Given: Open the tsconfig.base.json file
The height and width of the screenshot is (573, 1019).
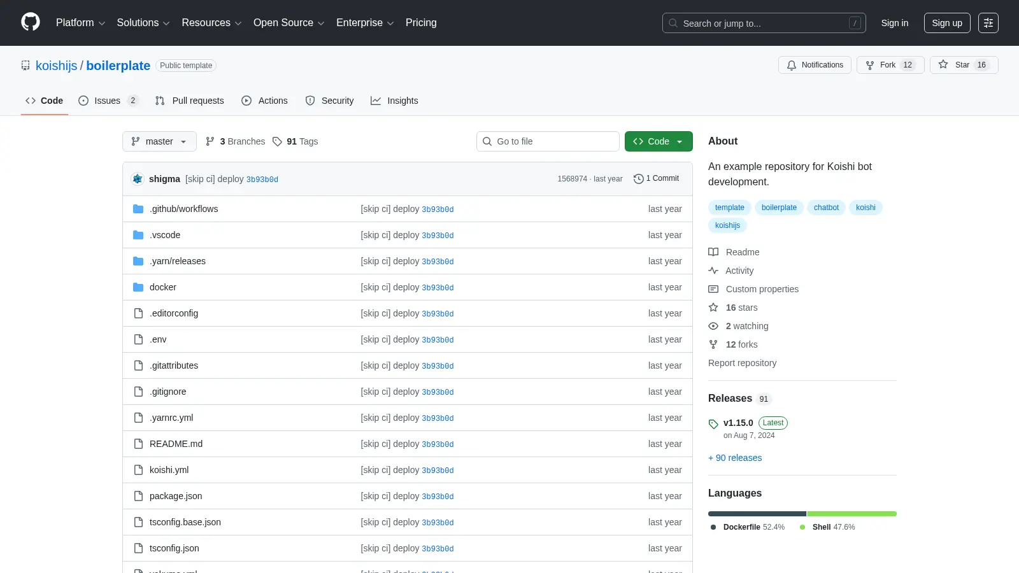Looking at the screenshot, I should 185,522.
